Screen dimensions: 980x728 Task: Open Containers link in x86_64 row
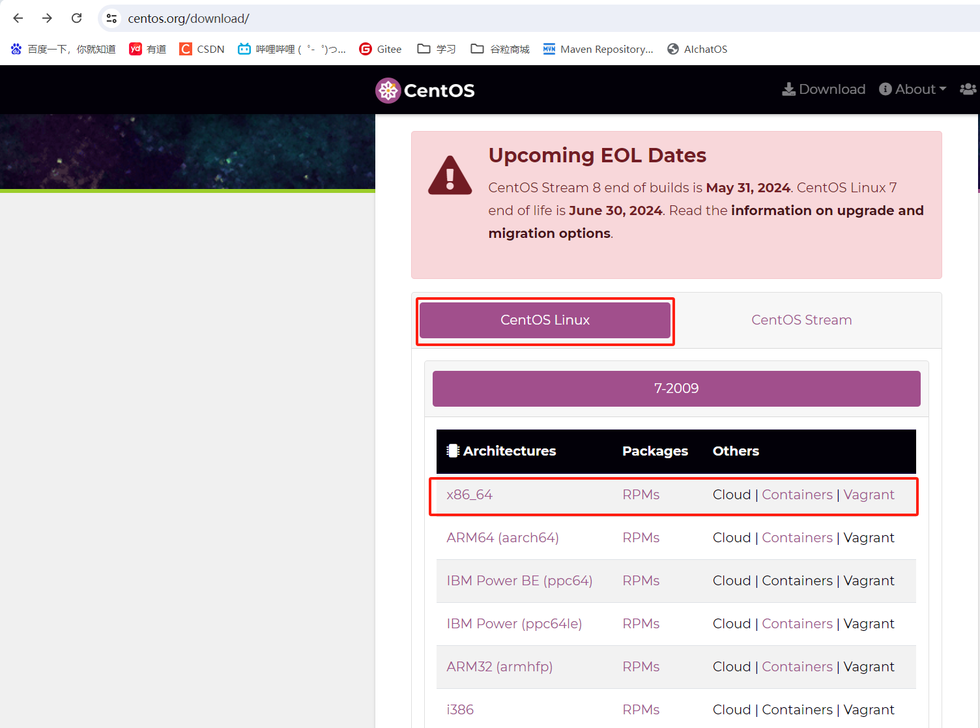[798, 495]
